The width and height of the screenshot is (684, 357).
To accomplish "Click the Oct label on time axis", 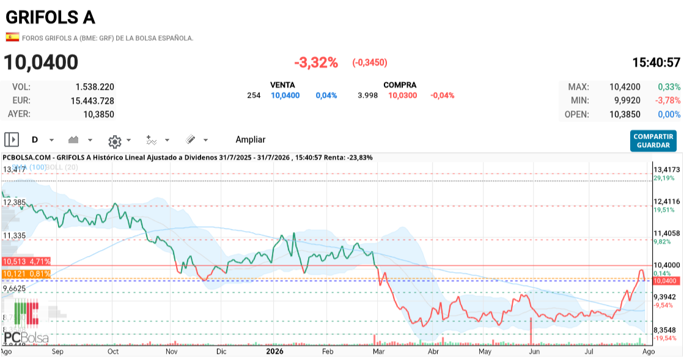I will [113, 351].
